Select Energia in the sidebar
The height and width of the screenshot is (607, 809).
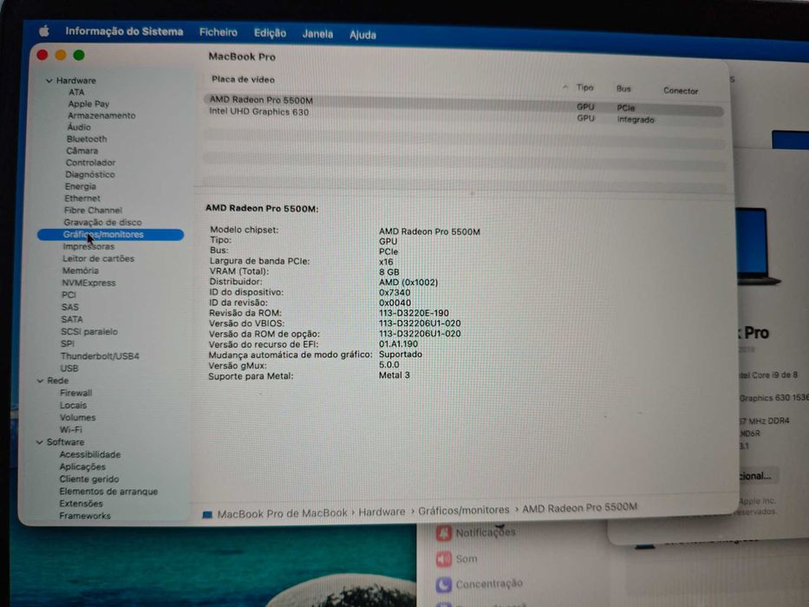81,186
